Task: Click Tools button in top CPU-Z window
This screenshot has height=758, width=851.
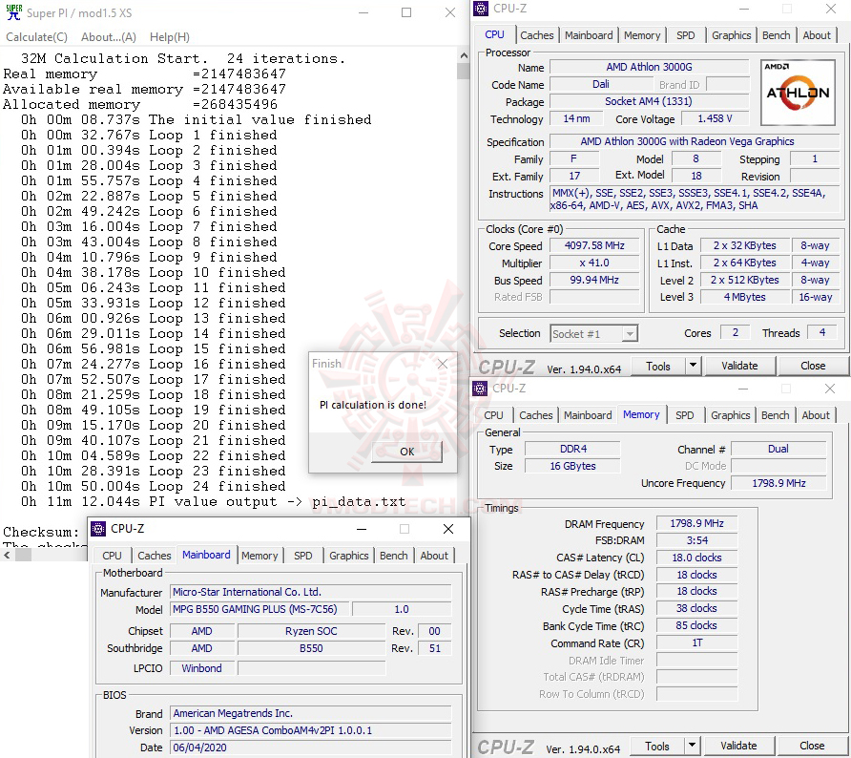Action: pos(657,366)
